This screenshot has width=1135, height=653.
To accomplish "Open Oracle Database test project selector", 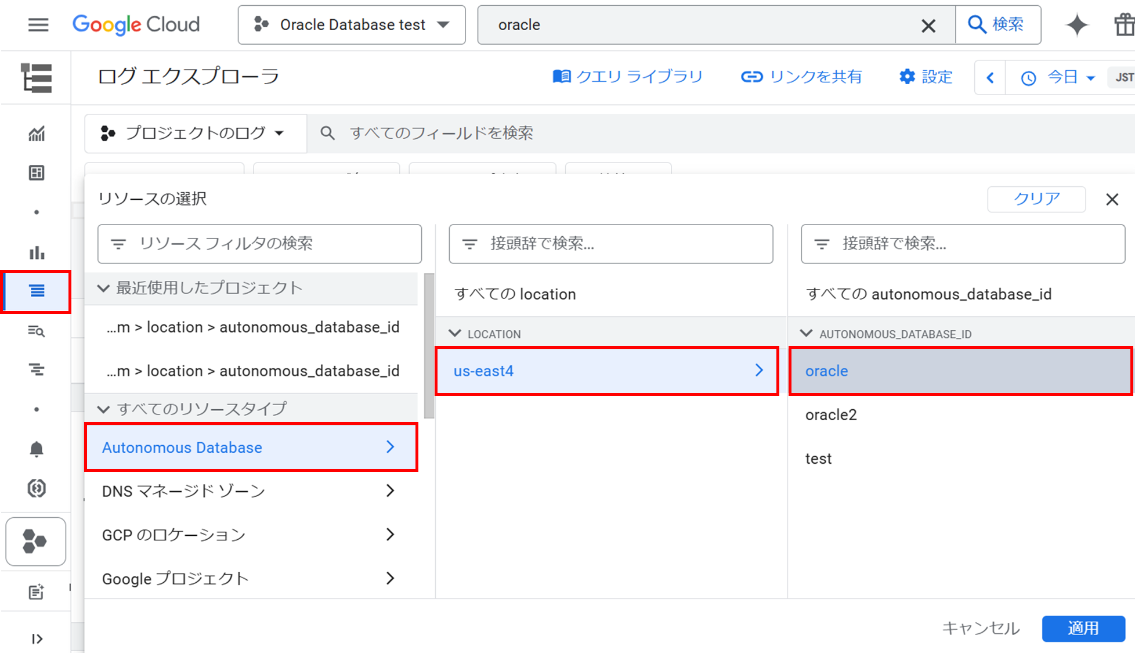I will click(x=352, y=25).
